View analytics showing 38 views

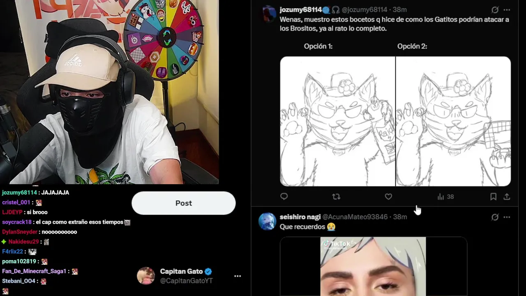[445, 197]
